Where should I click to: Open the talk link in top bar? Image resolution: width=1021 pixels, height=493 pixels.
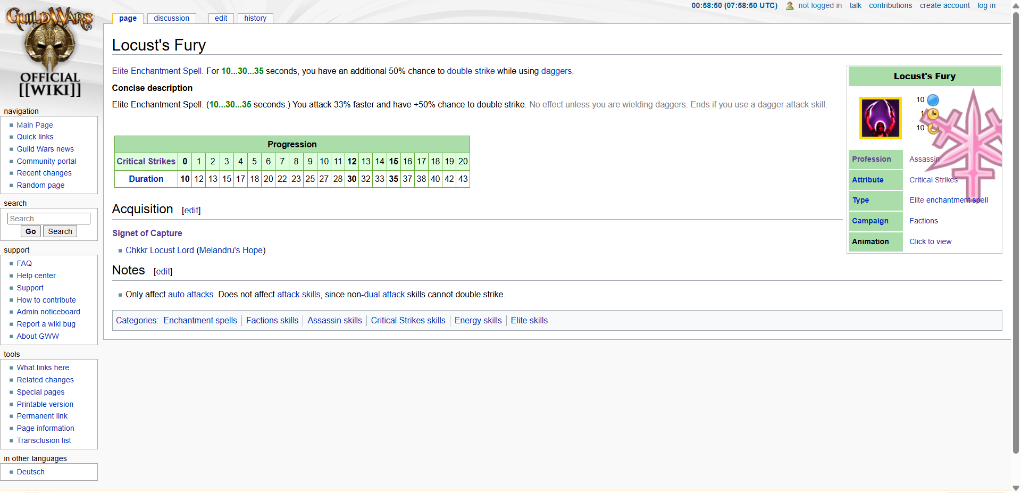(855, 5)
